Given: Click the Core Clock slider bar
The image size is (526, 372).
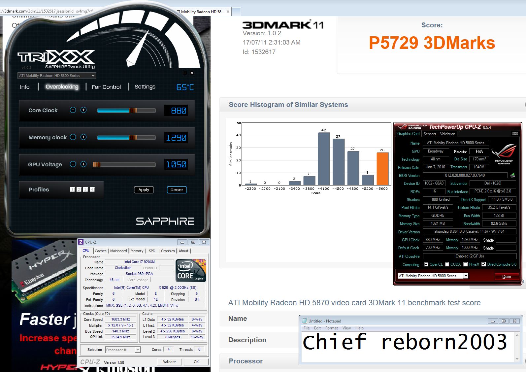Looking at the screenshot, I should [126, 110].
